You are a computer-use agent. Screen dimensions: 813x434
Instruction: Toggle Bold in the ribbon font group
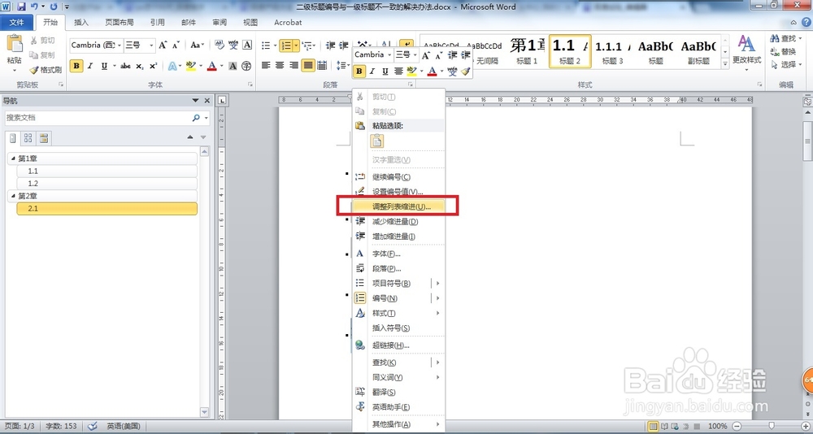pyautogui.click(x=76, y=66)
